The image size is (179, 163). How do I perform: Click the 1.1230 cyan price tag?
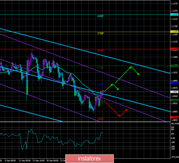(174, 15)
